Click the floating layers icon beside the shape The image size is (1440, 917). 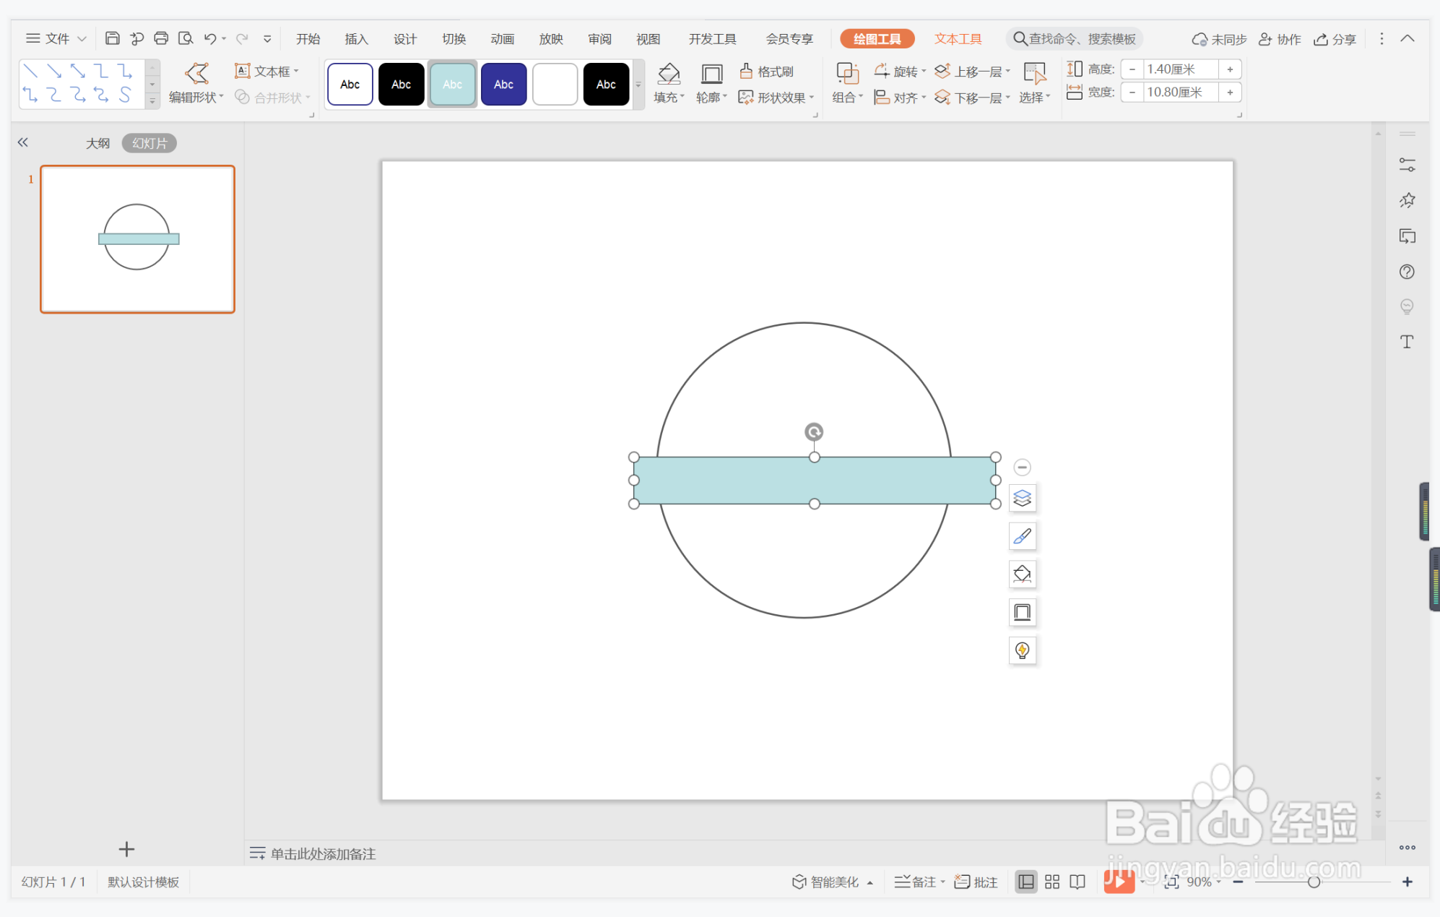point(1022,499)
